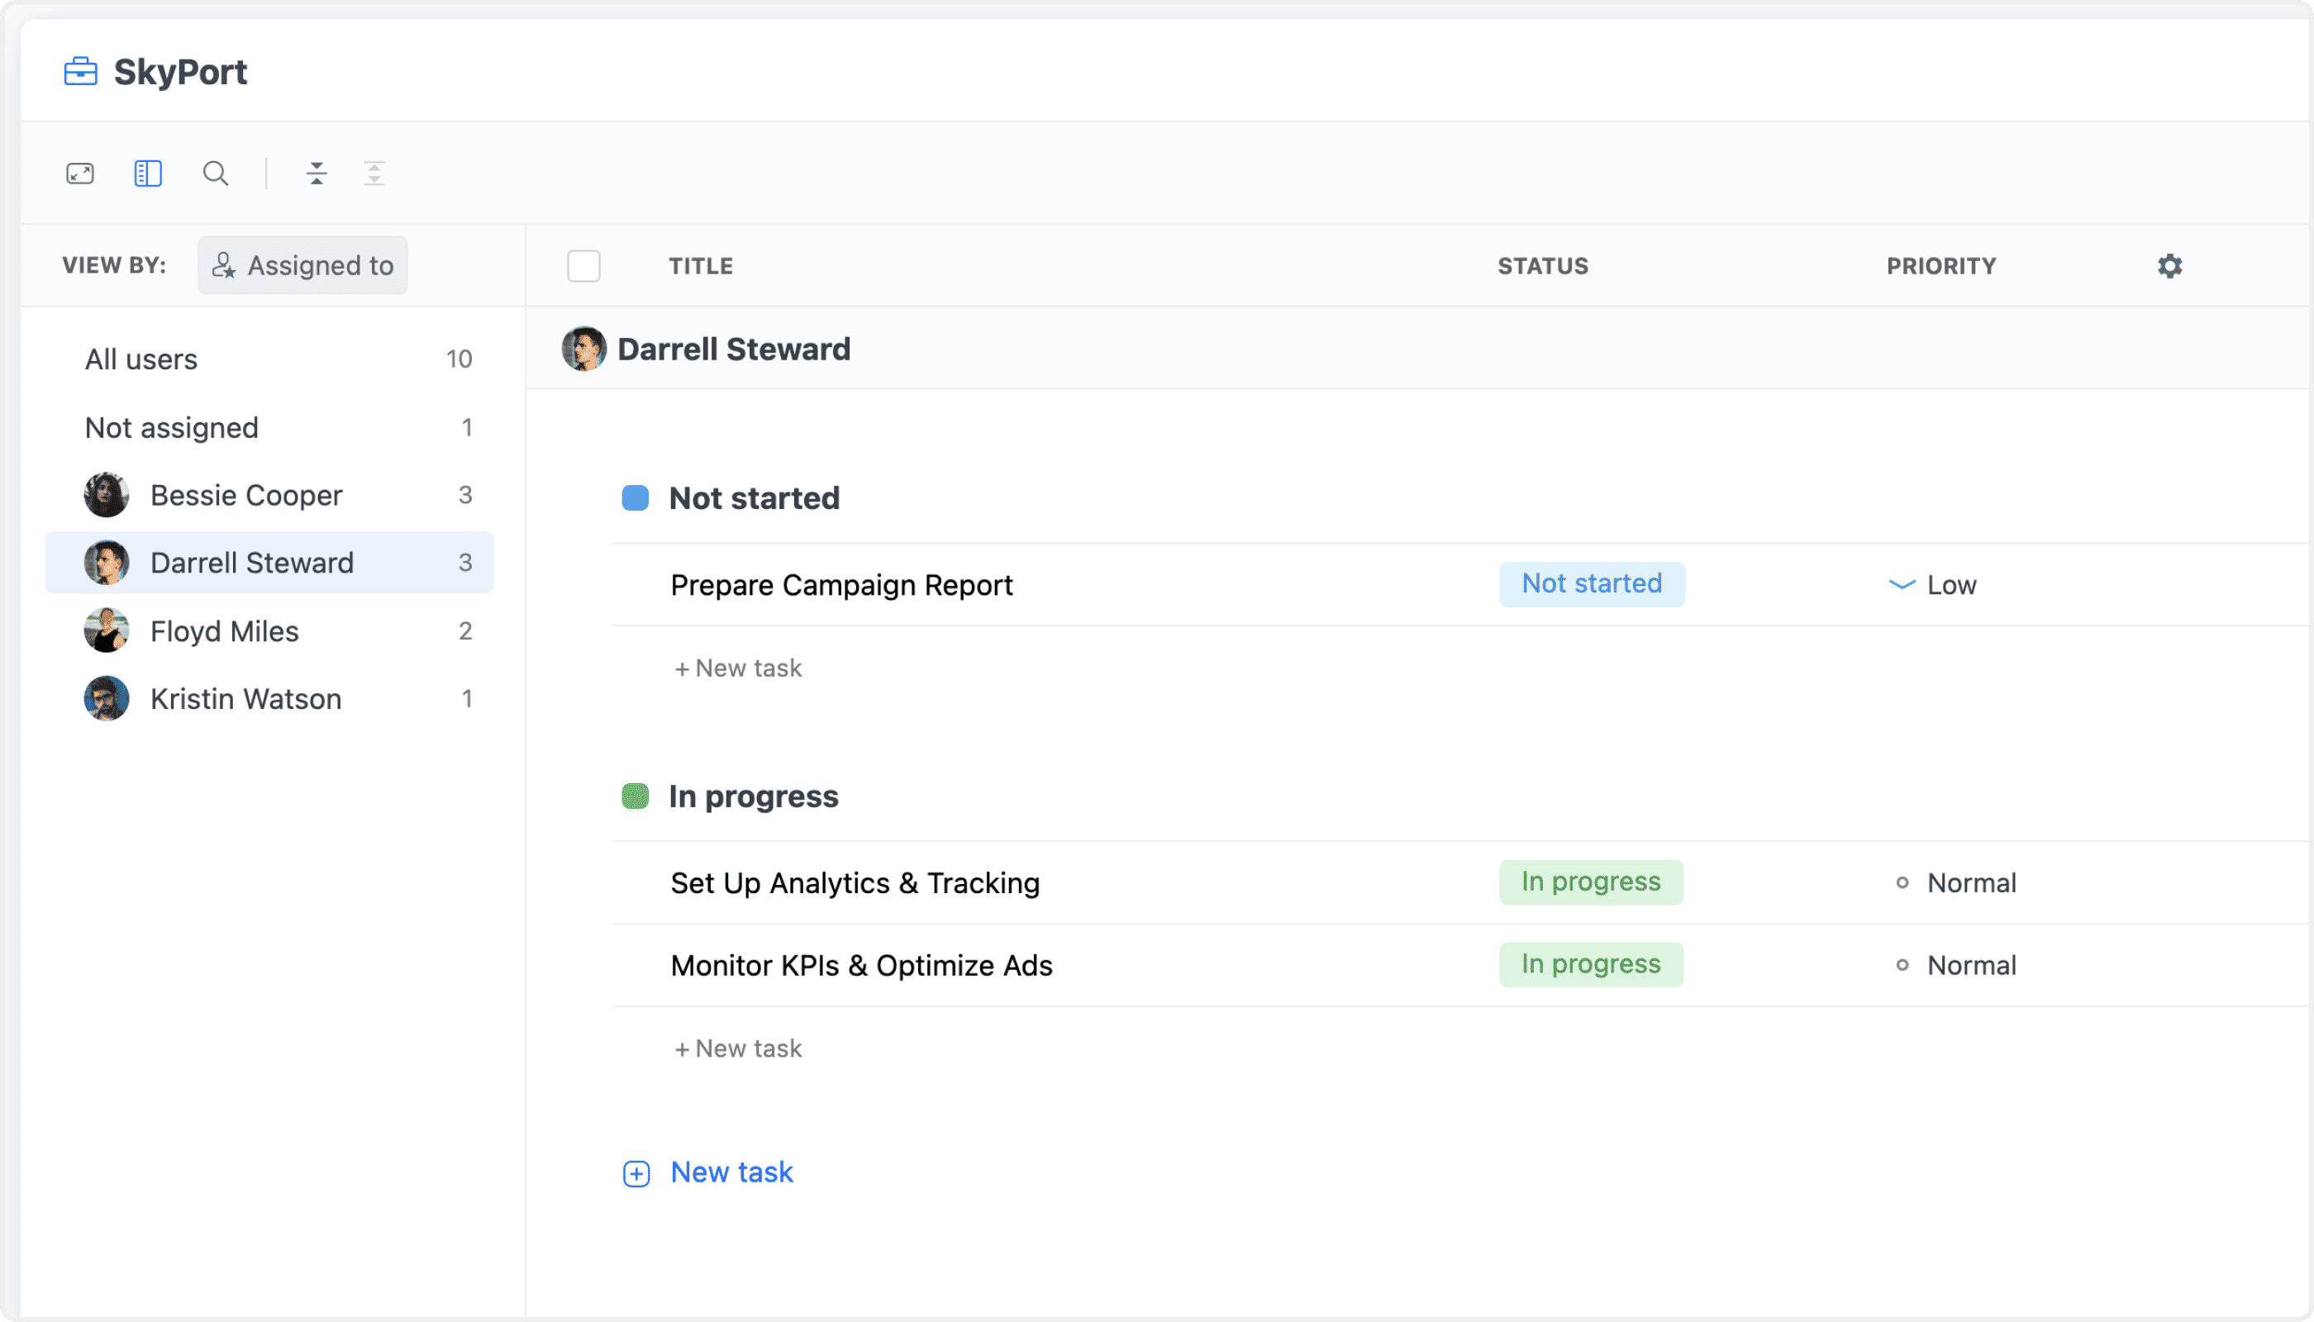This screenshot has height=1322, width=2314.
Task: Click the In progress badge on Monitor KPIs
Action: click(x=1591, y=964)
